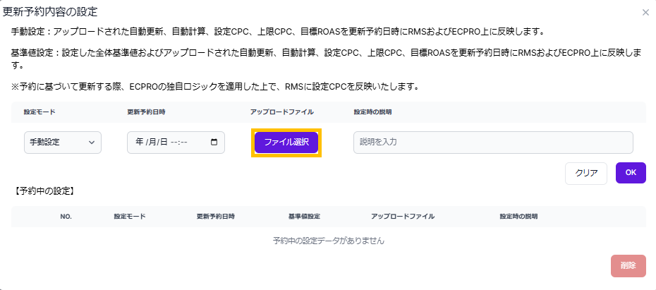Click the 予約中の設定データがありません empty message

(x=328, y=241)
